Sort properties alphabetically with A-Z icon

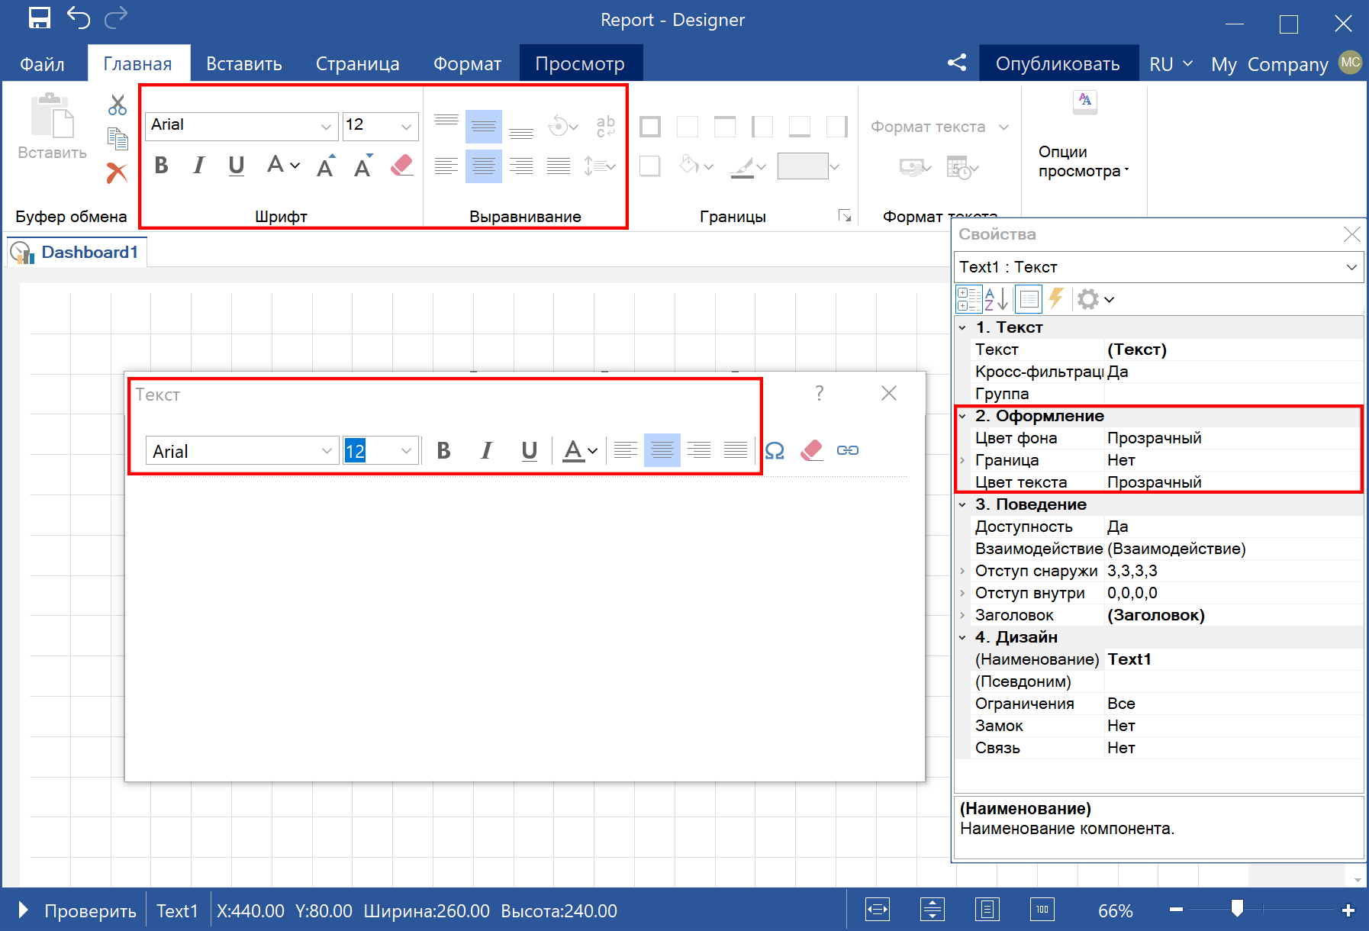click(996, 299)
